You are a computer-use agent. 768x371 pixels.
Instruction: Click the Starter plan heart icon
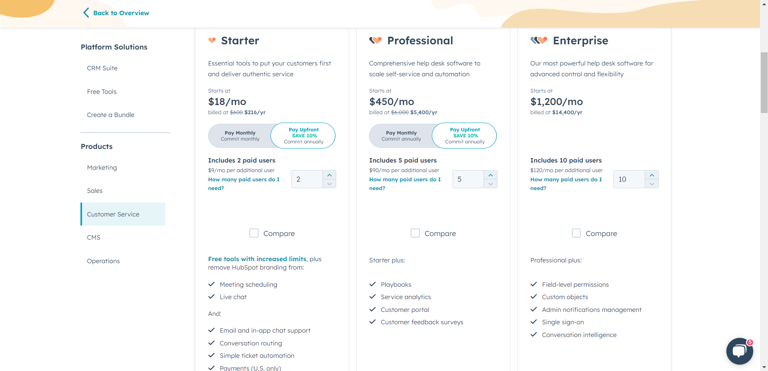click(x=213, y=40)
